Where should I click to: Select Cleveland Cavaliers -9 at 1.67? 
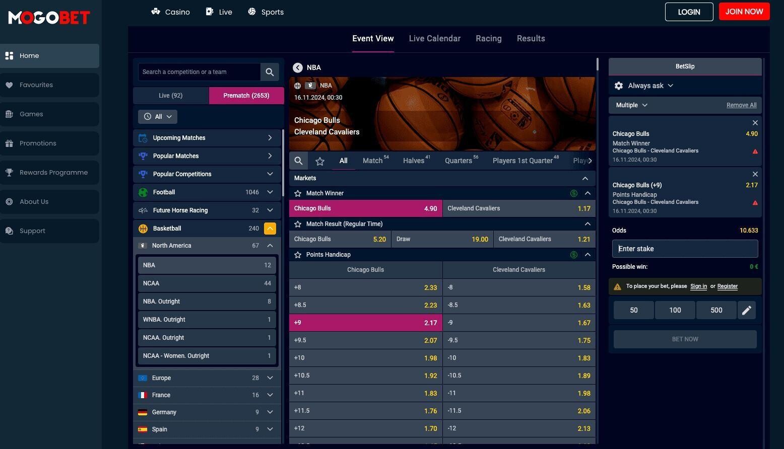(519, 323)
